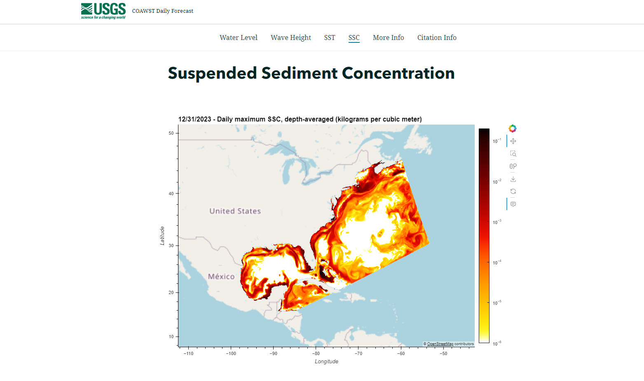The height and width of the screenshot is (381, 644).
Task: Download the plot with Save tool
Action: point(513,179)
